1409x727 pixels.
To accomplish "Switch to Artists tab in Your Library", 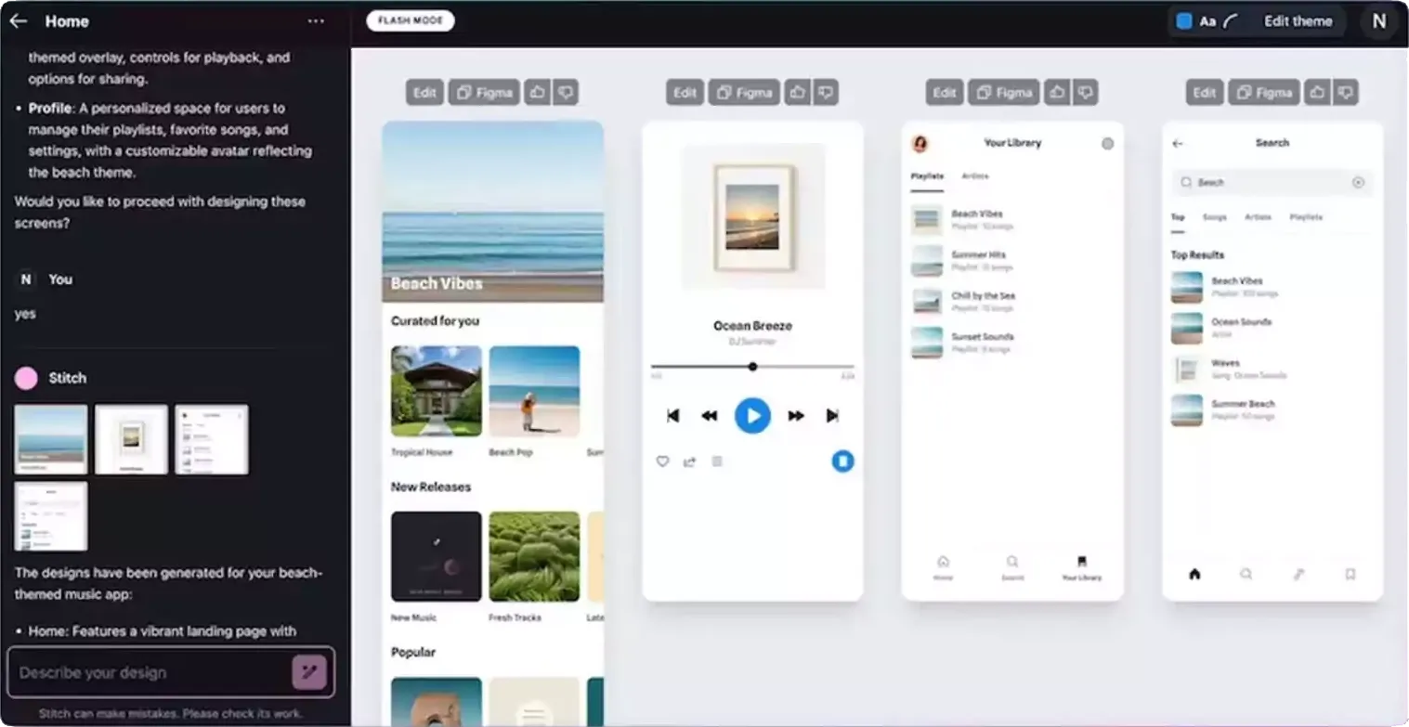I will pos(975,176).
